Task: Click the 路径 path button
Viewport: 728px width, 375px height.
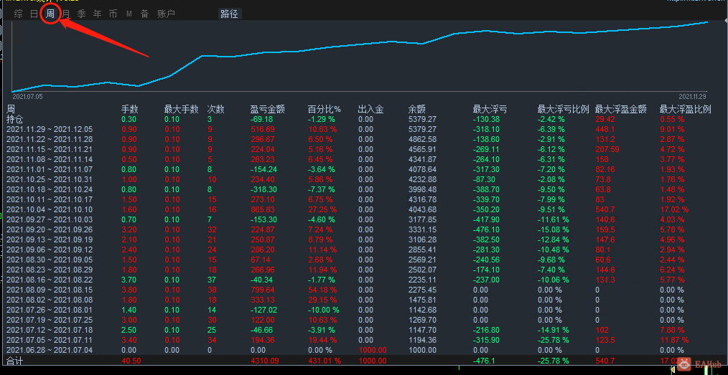Action: [x=229, y=14]
